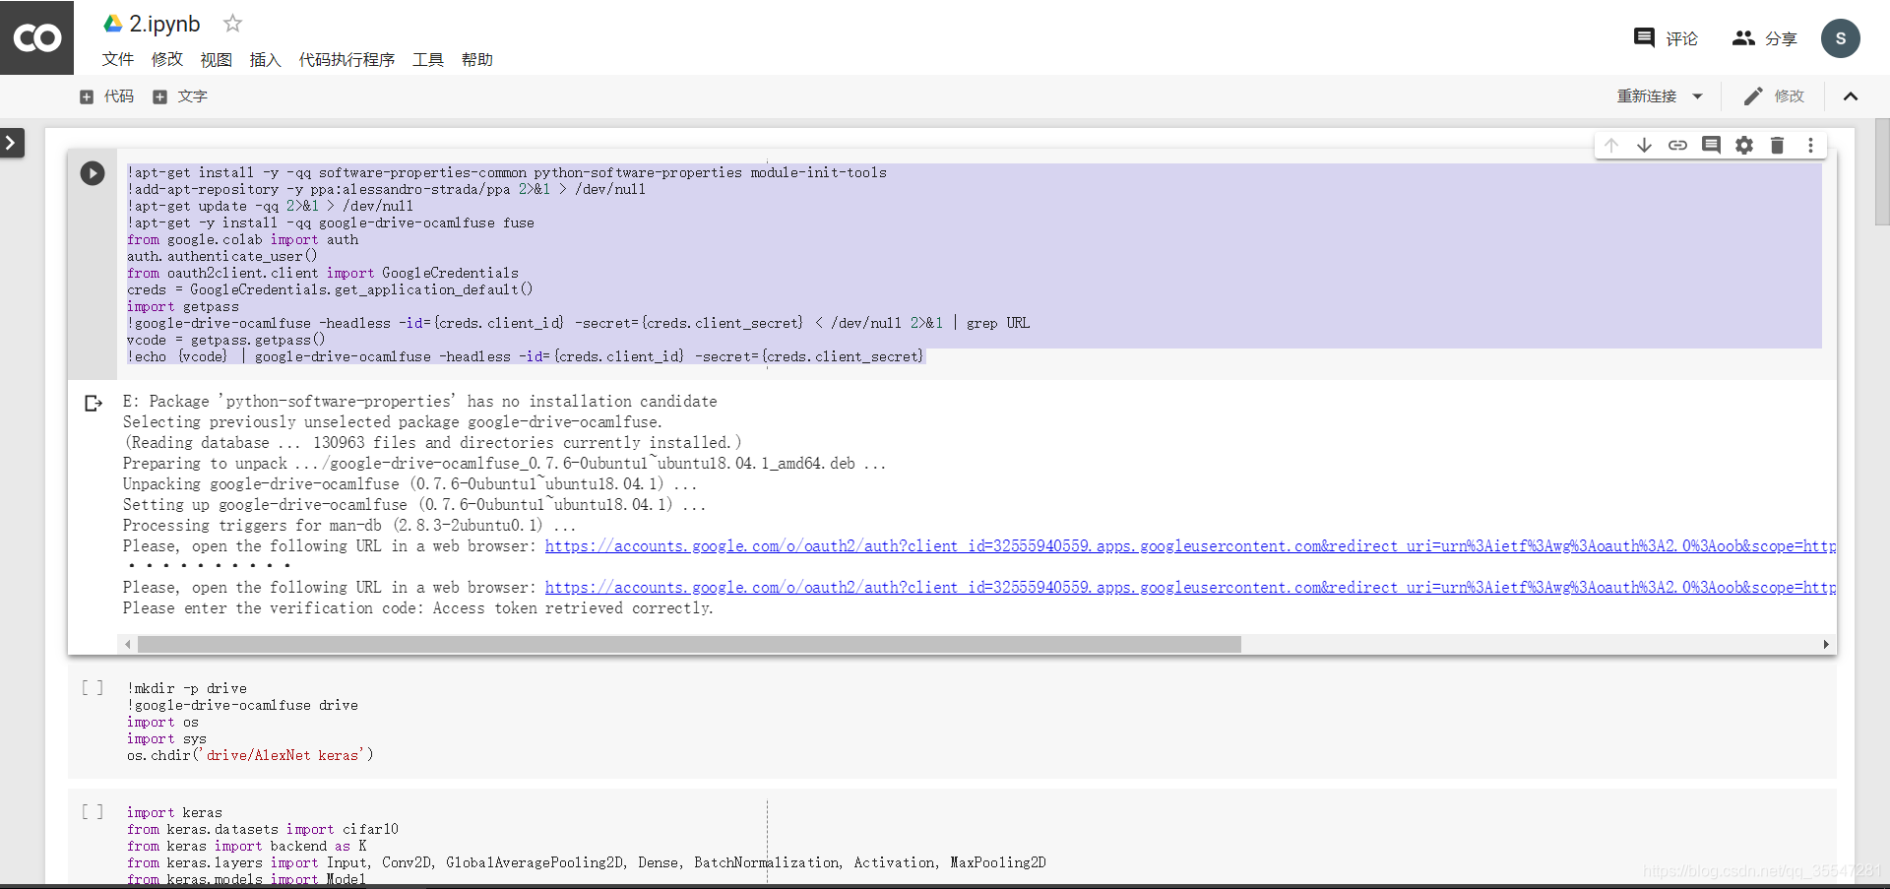Click the output horizontal scrollbar thumb

(x=689, y=645)
